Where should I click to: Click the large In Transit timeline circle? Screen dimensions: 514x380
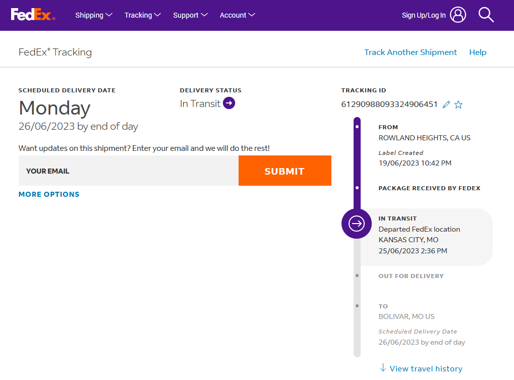tap(357, 224)
